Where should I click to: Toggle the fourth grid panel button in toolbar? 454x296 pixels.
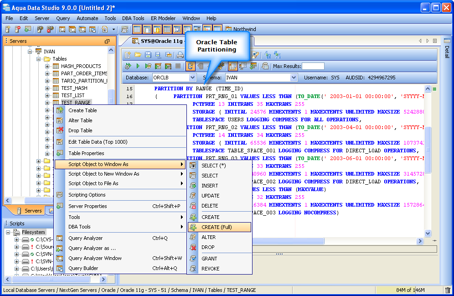pyautogui.click(x=167, y=29)
